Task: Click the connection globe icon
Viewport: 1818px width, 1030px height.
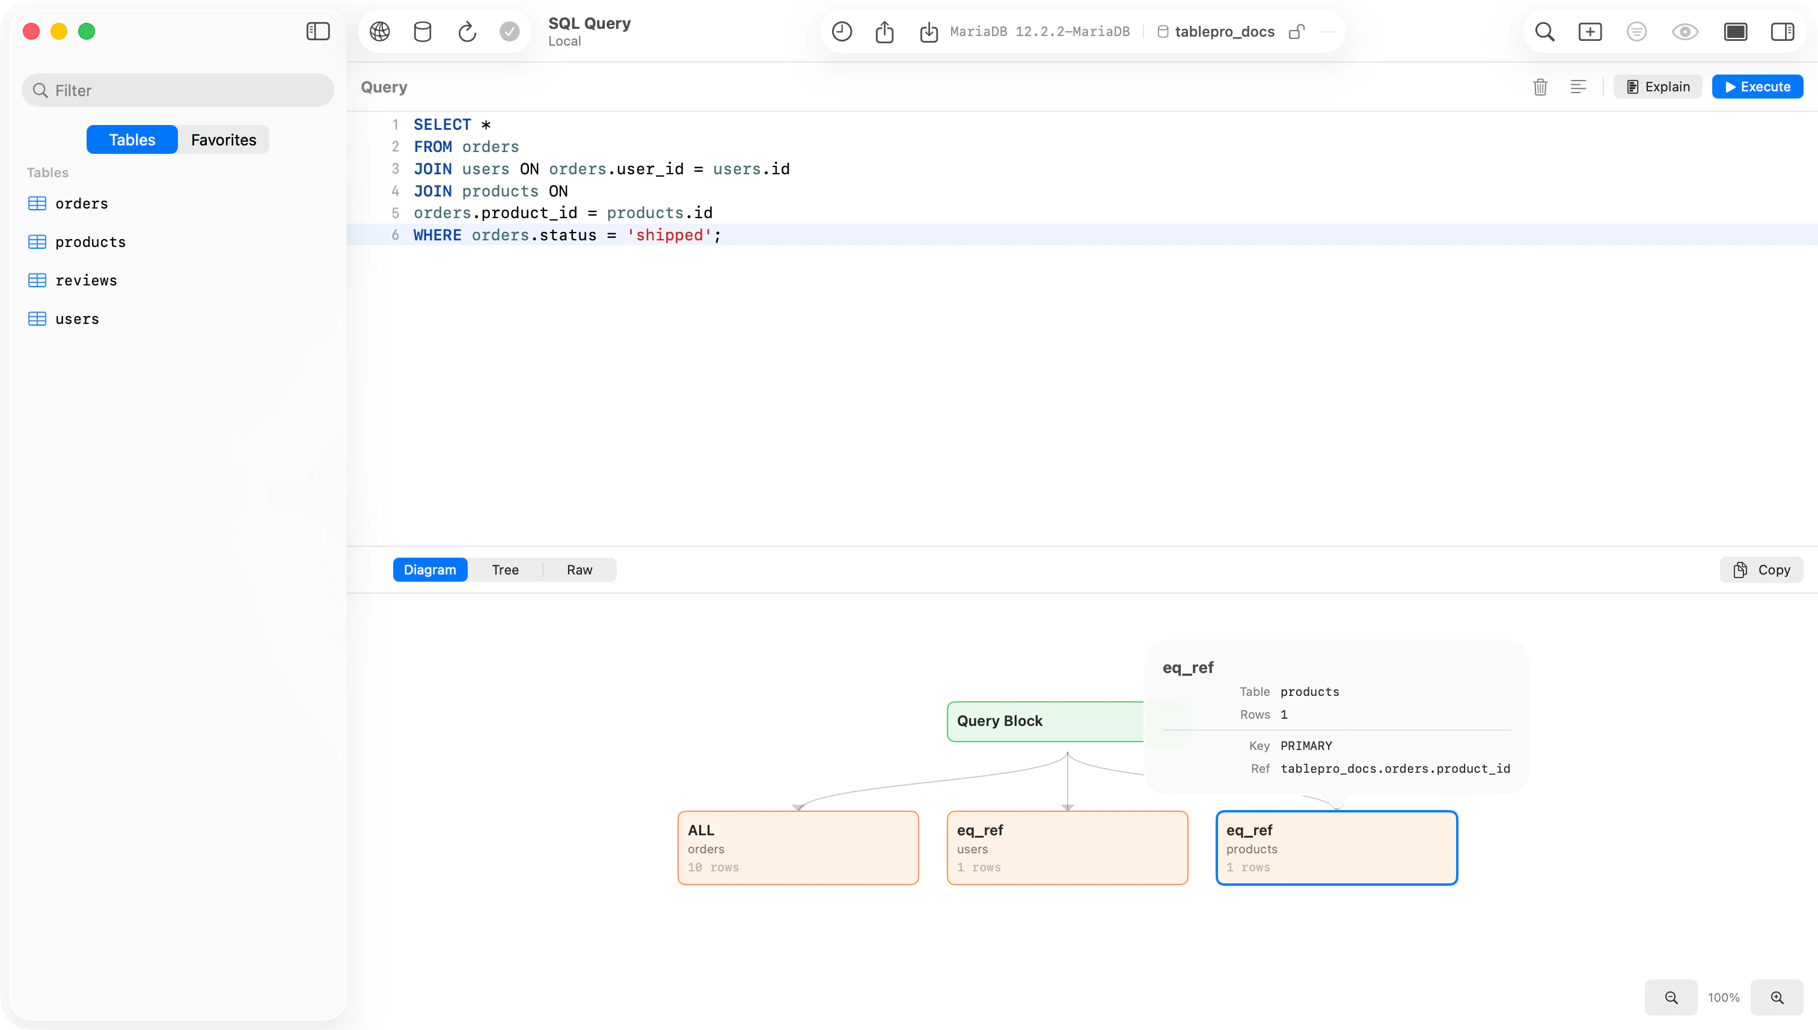Action: point(380,31)
